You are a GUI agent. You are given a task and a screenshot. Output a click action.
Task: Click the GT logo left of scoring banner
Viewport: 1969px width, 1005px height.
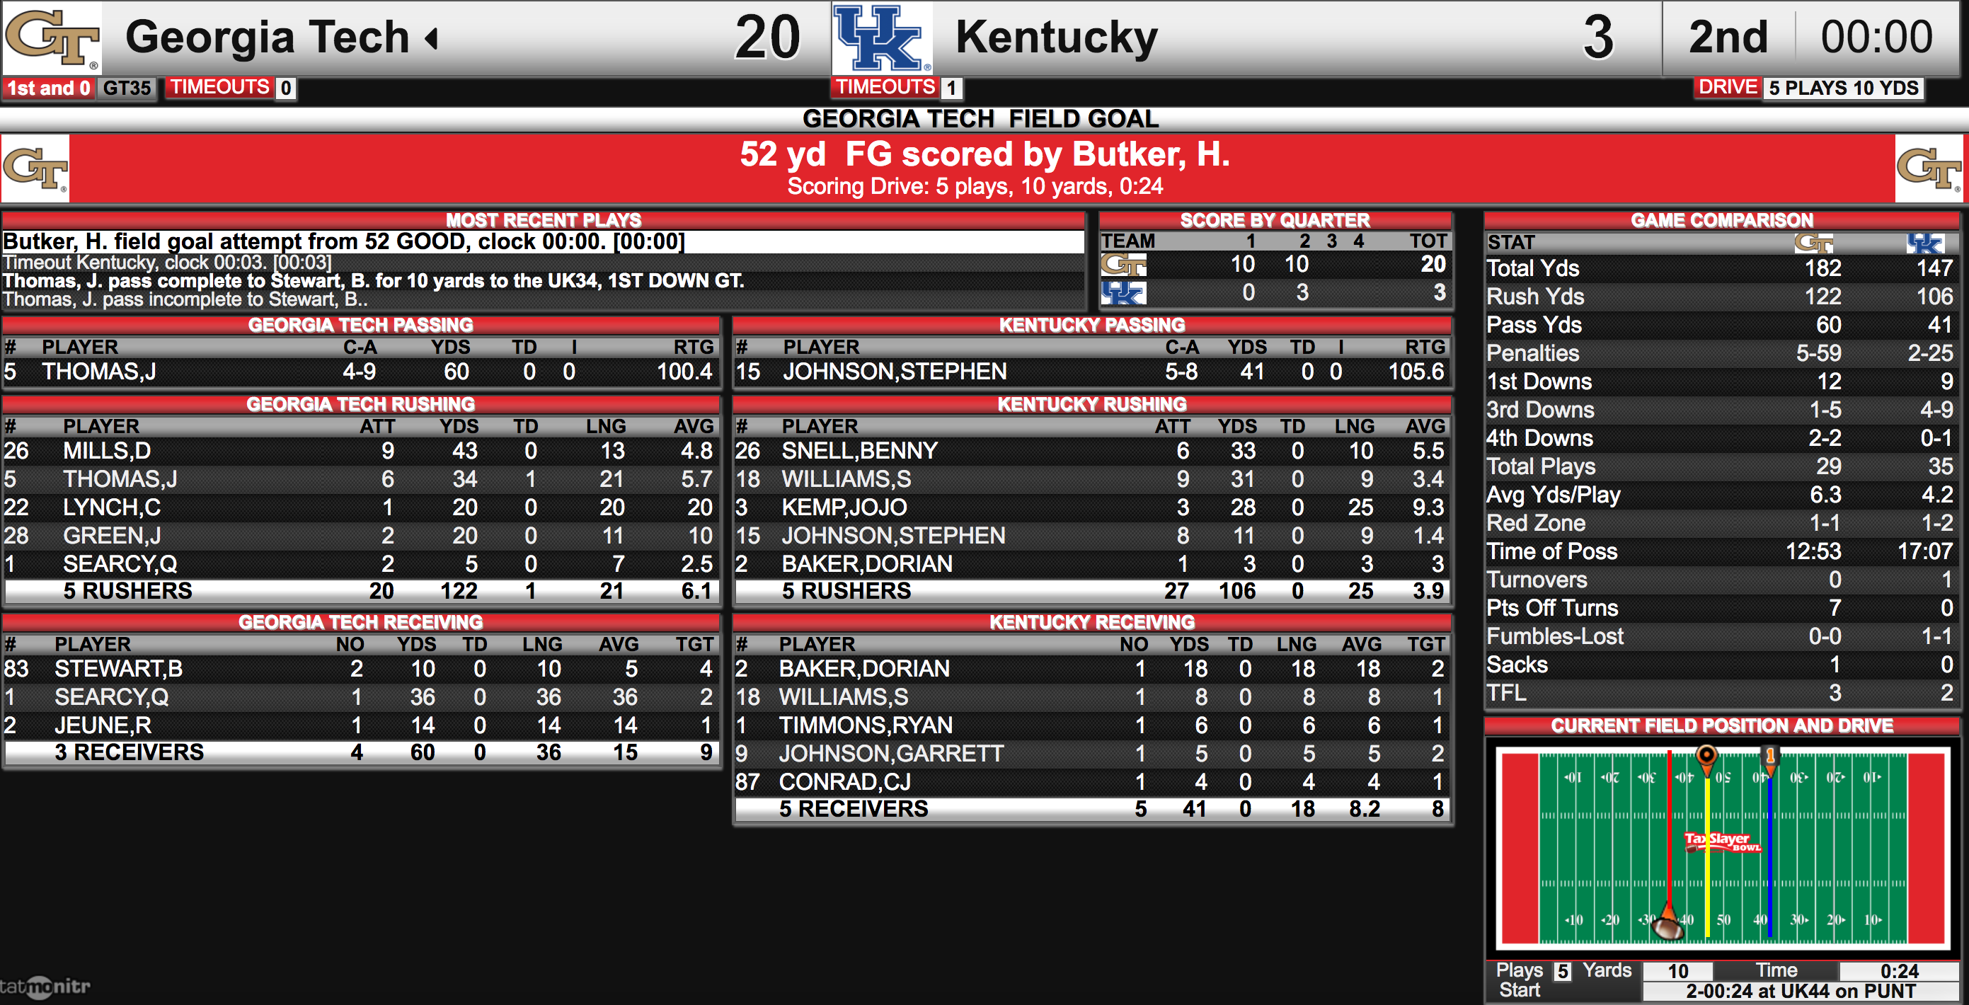35,169
